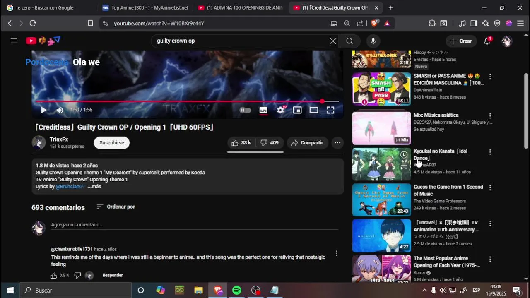Viewport: 530px width, 298px height.
Task: Subscribe with the Suscribirse button
Action: [x=112, y=143]
